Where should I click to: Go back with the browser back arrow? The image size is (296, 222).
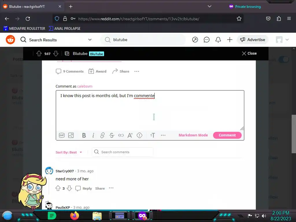coord(7,19)
